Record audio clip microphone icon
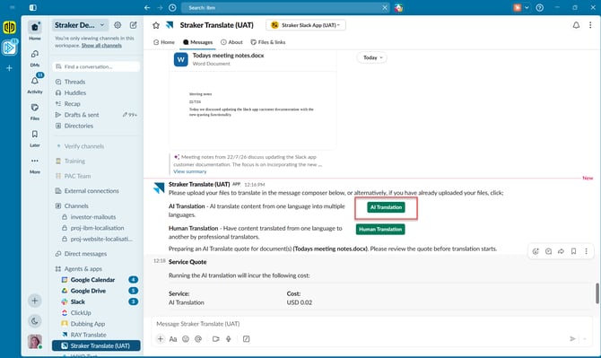601x358 pixels. tap(229, 339)
